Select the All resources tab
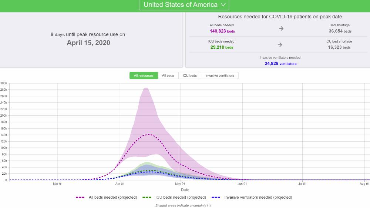This screenshot has width=370, height=208. coord(144,76)
